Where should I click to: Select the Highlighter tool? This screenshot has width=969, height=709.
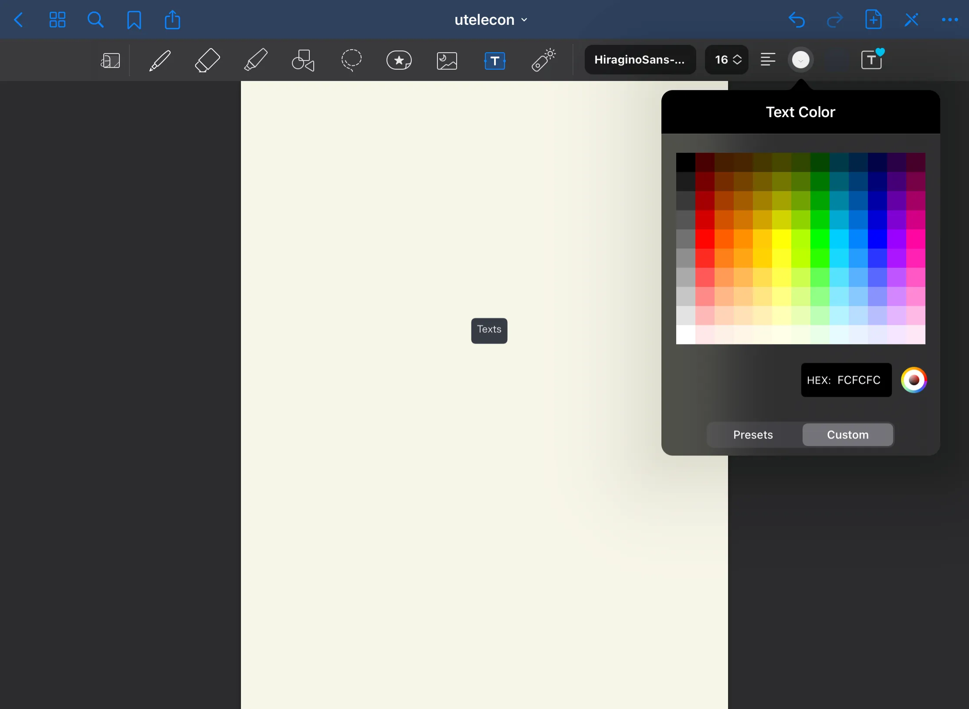(255, 60)
